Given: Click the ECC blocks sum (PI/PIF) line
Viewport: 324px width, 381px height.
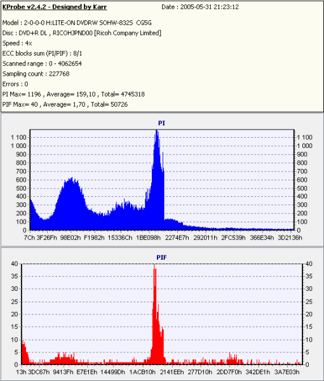Looking at the screenshot, I should (x=42, y=53).
